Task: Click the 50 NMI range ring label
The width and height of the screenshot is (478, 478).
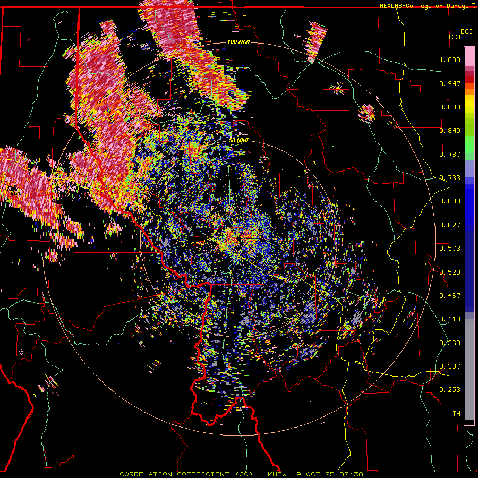Action: tap(238, 141)
